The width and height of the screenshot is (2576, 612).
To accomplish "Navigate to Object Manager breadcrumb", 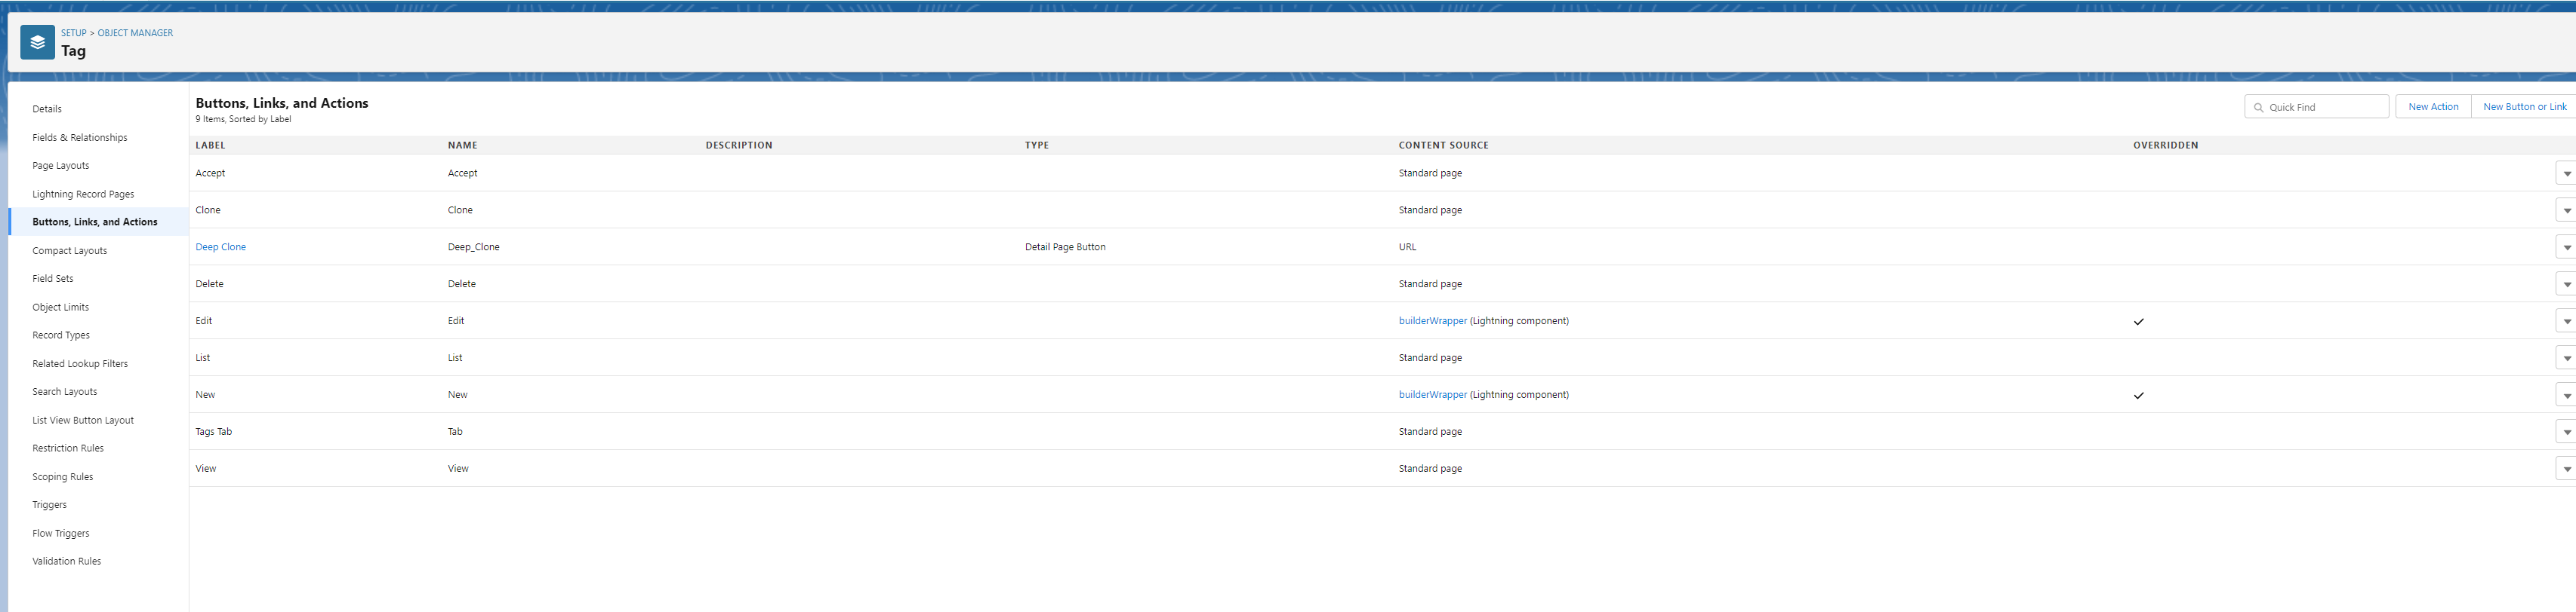I will [x=135, y=33].
